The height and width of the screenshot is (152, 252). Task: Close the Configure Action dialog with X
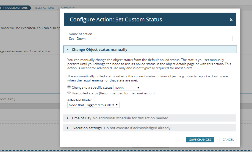pyautogui.click(x=231, y=20)
